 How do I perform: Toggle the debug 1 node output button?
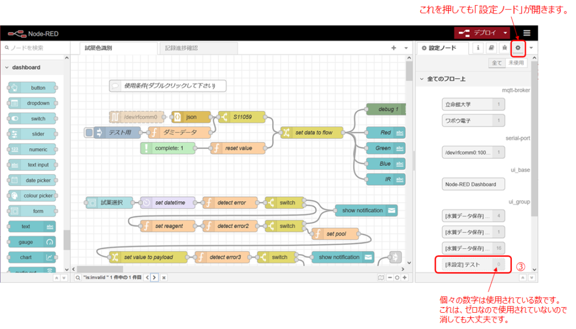click(x=403, y=109)
